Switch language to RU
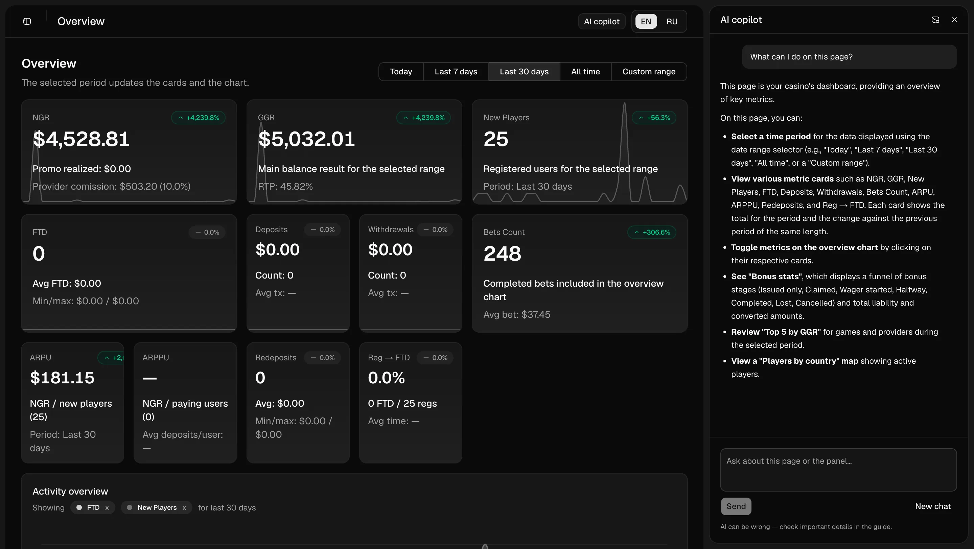974x549 pixels. click(672, 21)
